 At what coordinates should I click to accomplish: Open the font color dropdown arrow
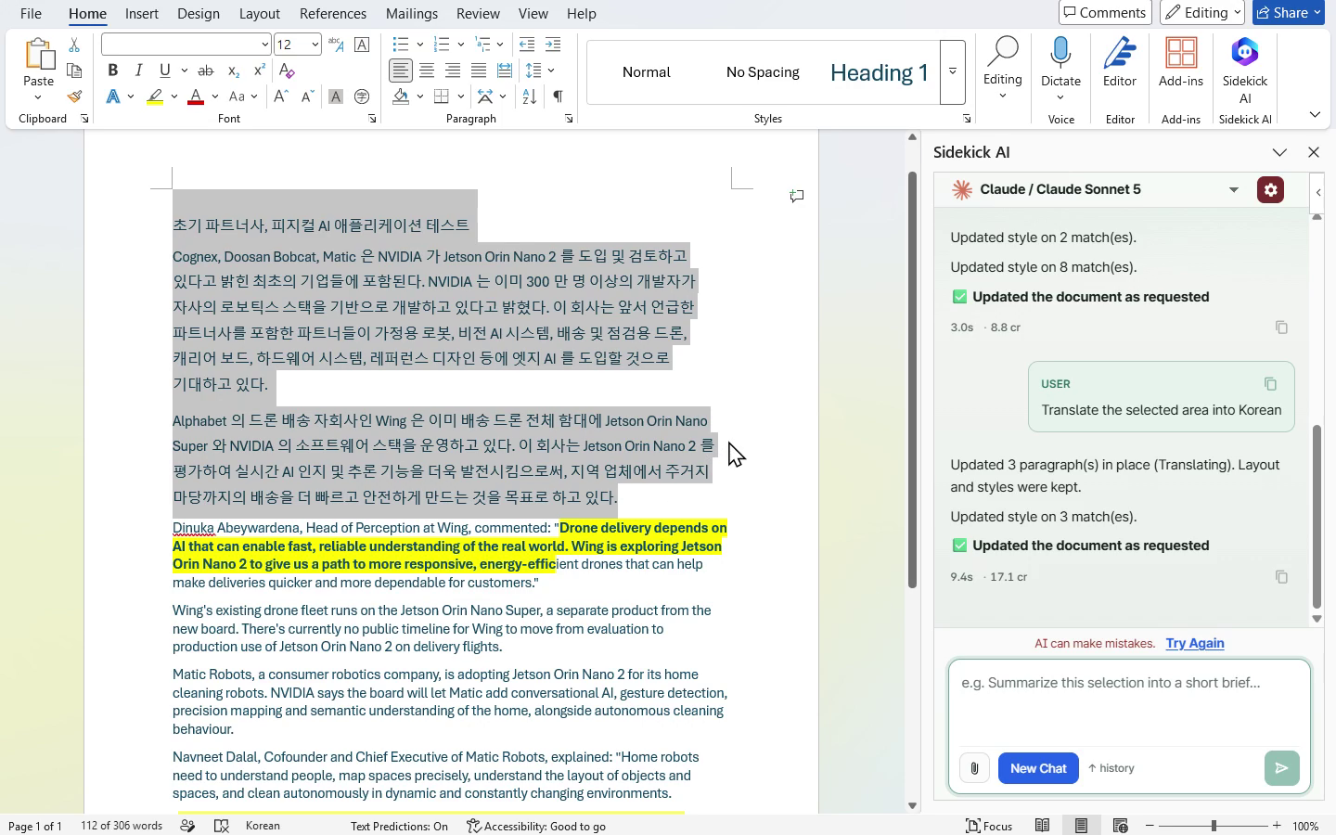coord(214,96)
